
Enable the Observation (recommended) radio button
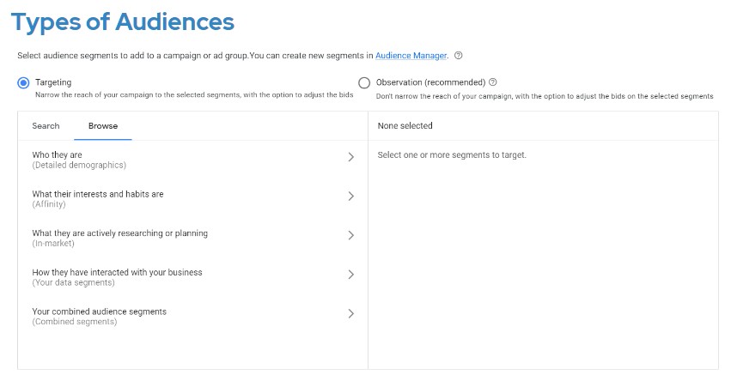(x=364, y=82)
